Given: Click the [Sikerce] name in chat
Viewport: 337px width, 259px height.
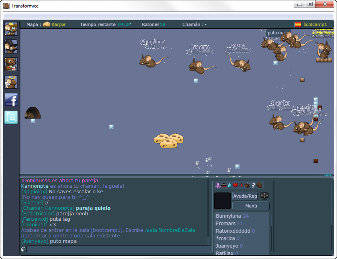Looking at the screenshot, I should 32,203.
